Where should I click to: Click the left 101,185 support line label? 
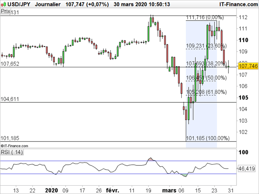[10, 138]
